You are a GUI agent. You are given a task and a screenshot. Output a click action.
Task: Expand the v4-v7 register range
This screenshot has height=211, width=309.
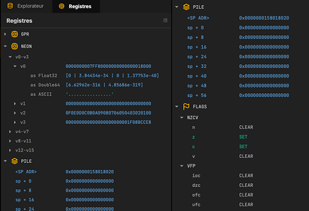coord(10,132)
